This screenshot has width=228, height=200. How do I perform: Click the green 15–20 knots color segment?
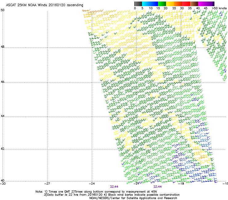point(162,4)
